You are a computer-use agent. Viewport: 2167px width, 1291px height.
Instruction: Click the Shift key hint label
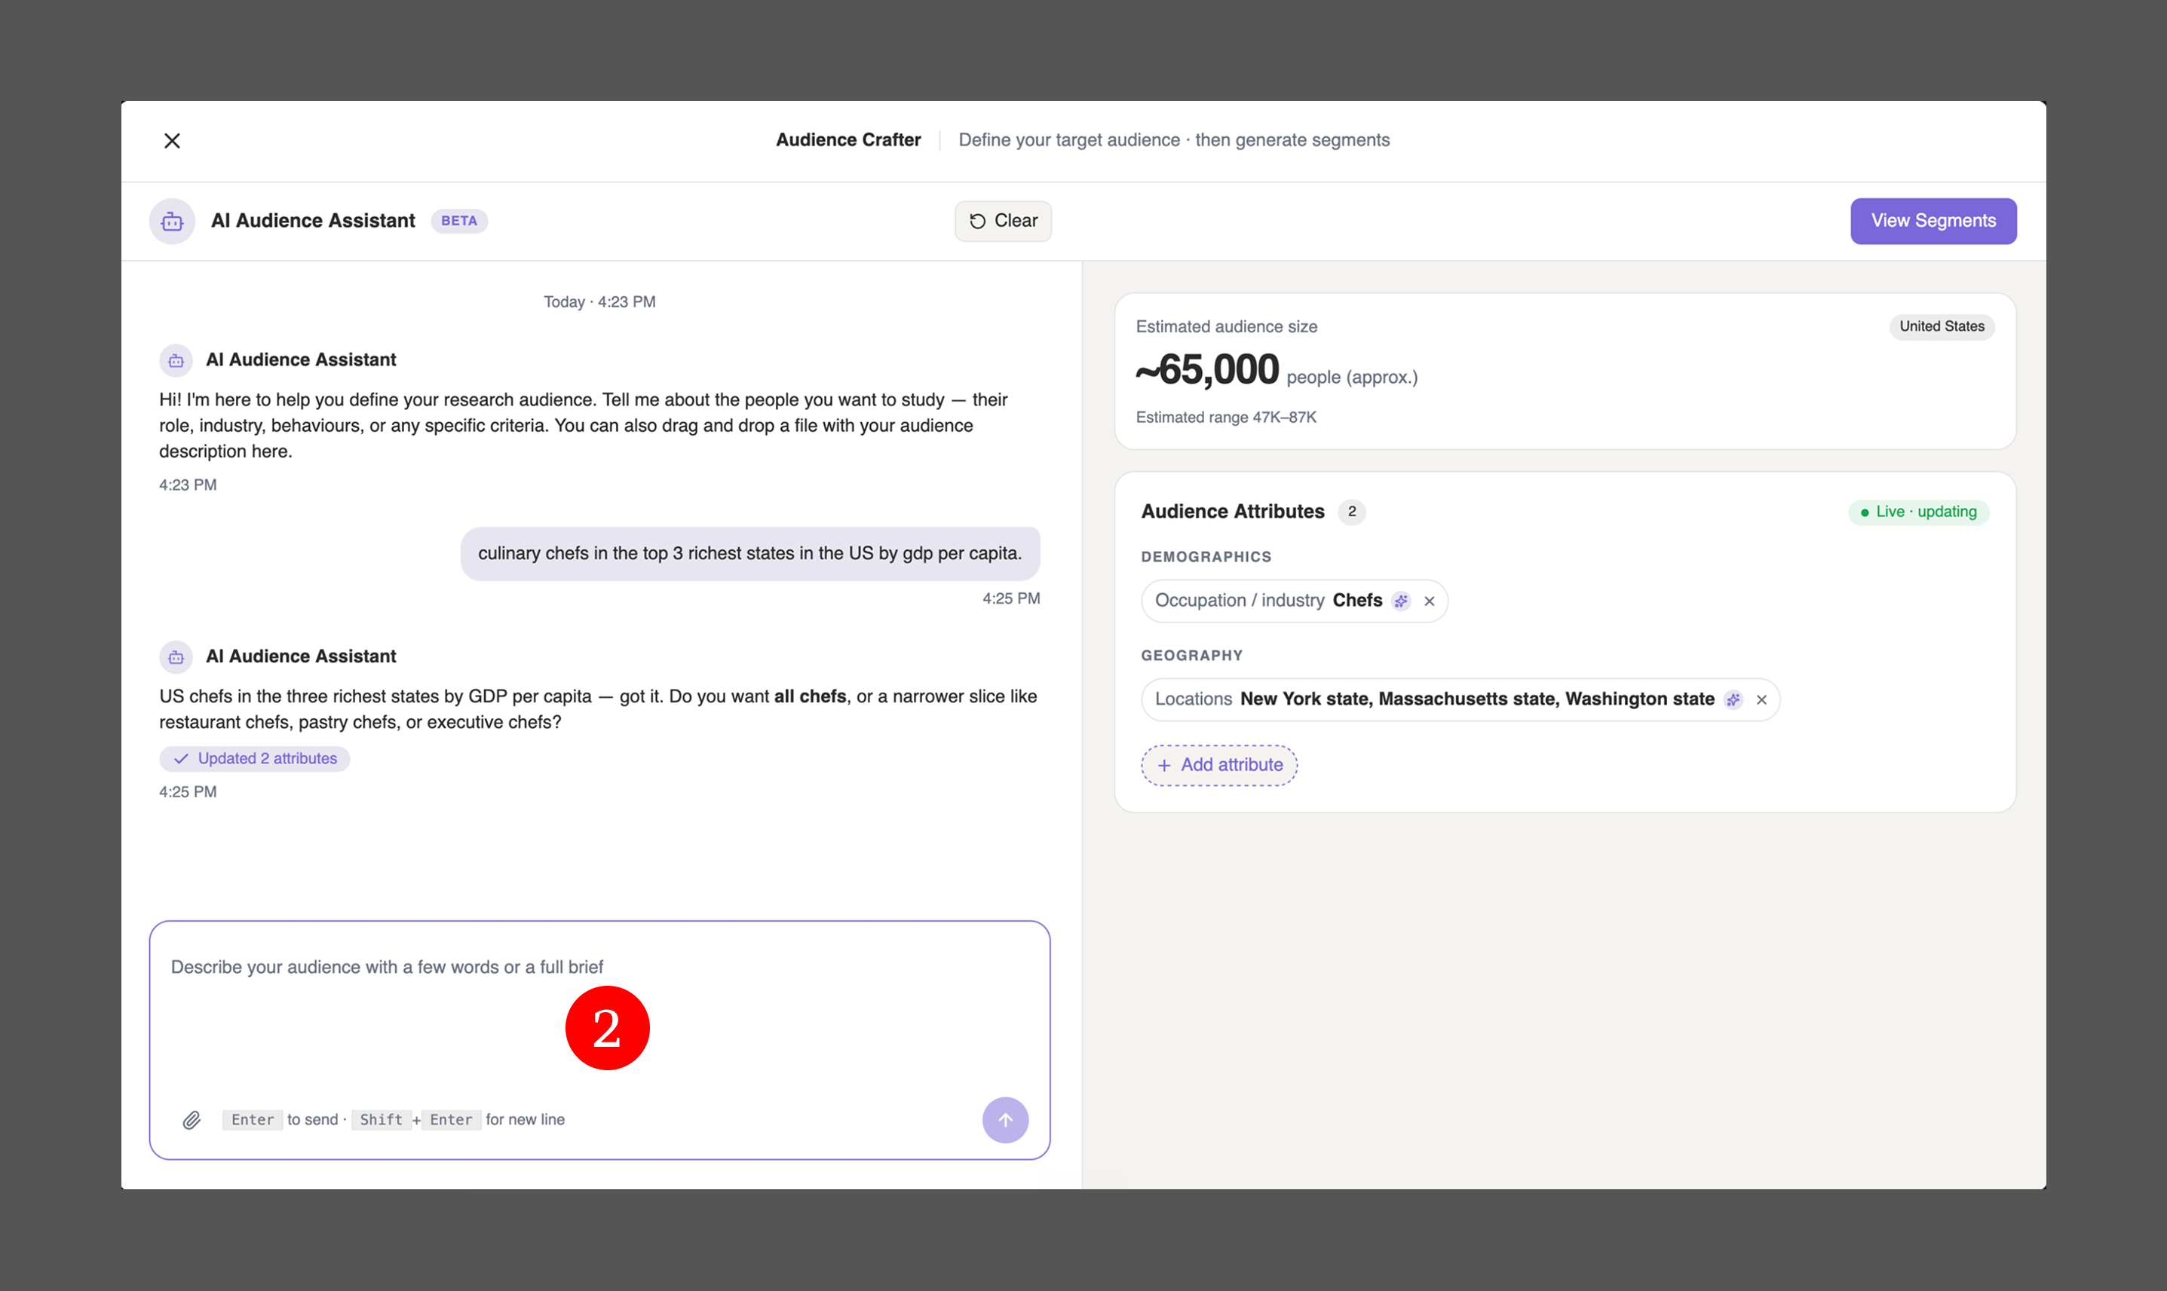point(382,1120)
